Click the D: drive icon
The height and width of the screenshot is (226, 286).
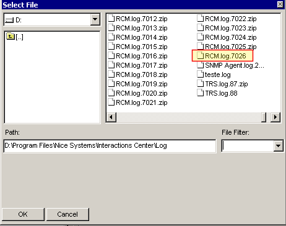tap(9, 20)
